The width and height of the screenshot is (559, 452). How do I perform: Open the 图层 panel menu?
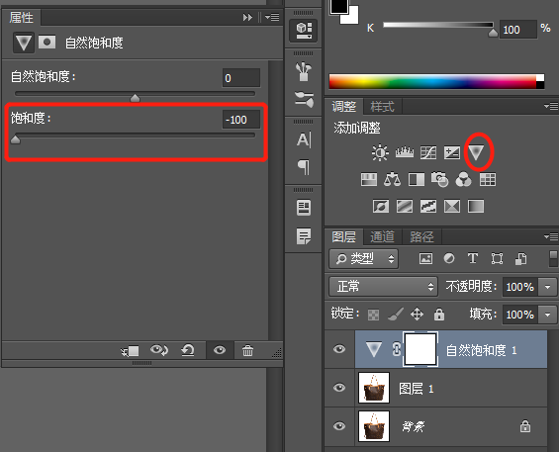[x=551, y=236]
